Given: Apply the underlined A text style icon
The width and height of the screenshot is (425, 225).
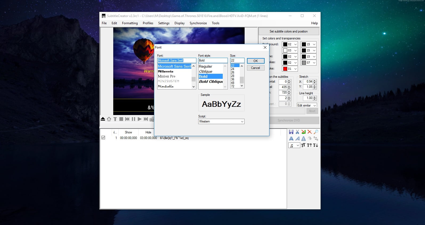Looking at the screenshot, I should 303,138.
